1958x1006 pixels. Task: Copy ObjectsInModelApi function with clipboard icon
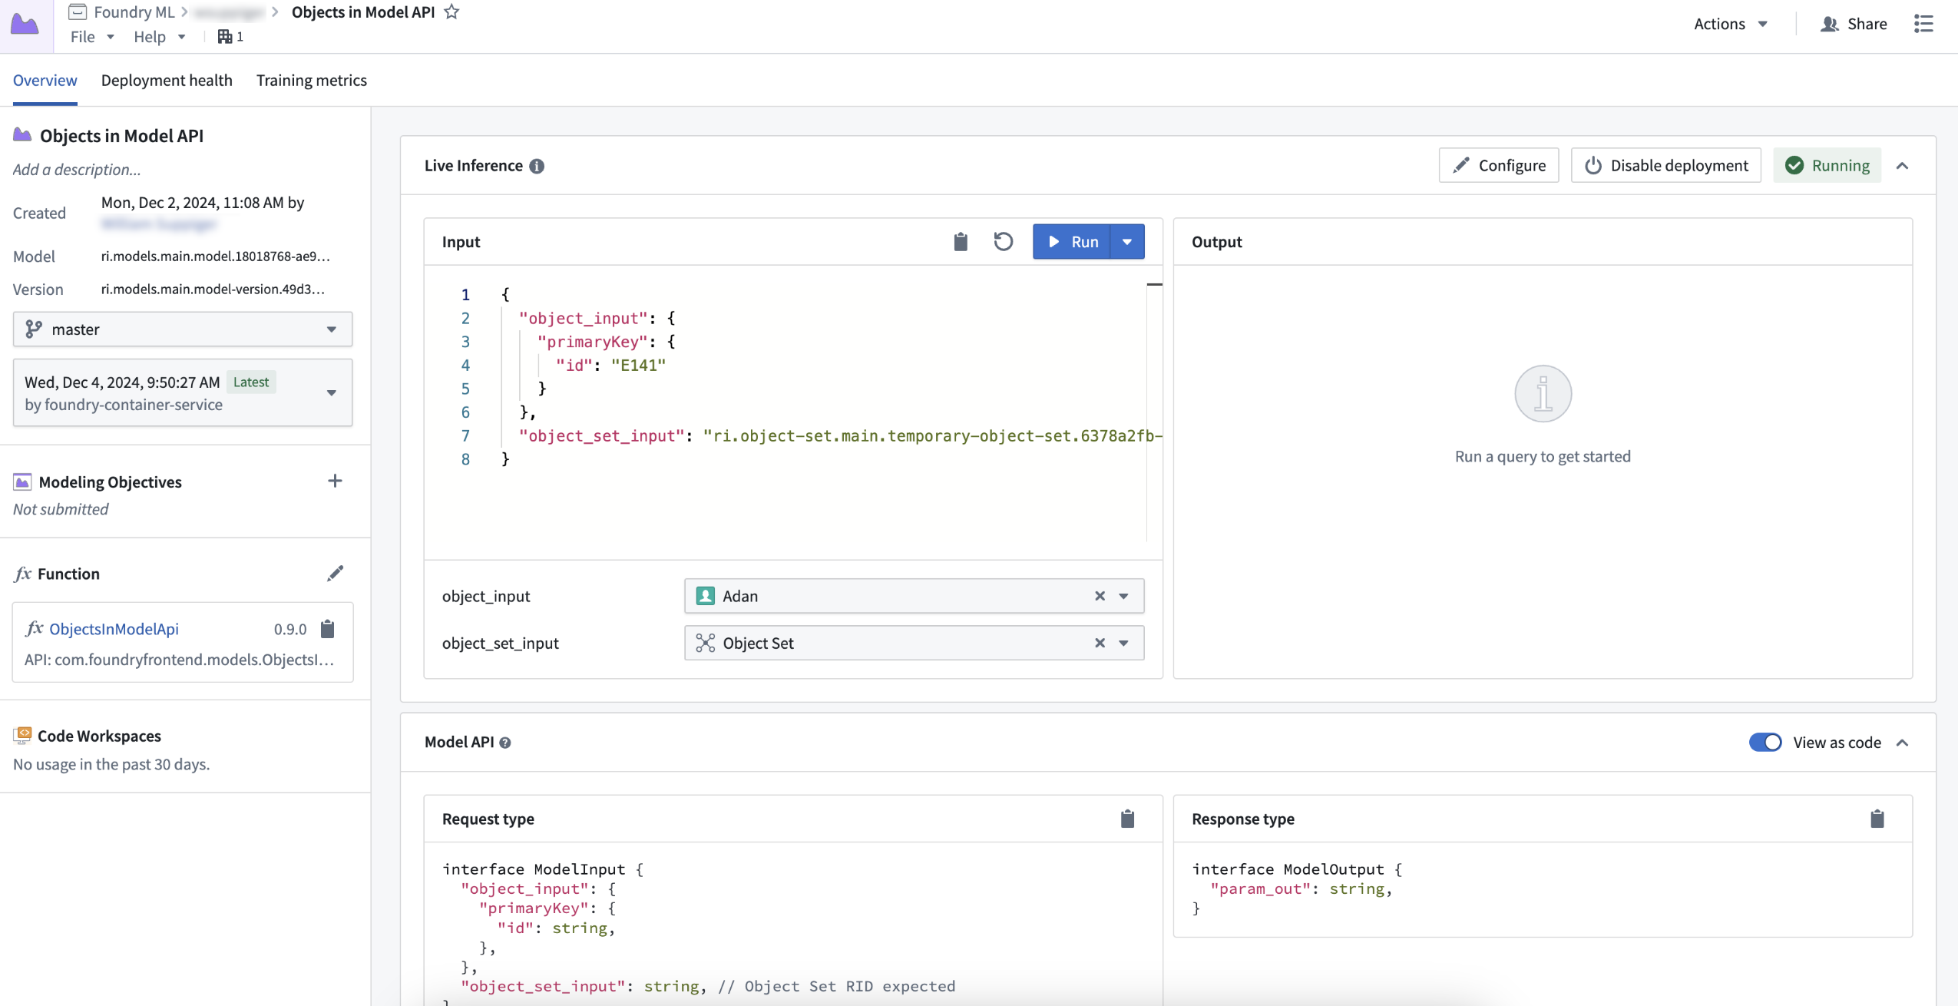[327, 629]
